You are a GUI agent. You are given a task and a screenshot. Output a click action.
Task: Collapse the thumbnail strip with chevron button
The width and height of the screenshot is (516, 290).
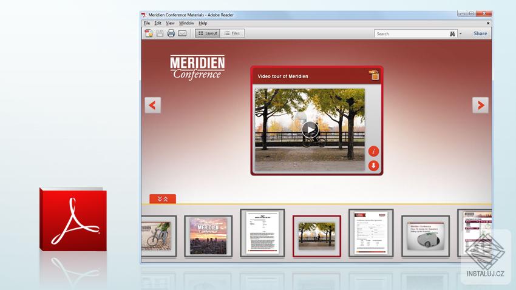click(x=163, y=199)
